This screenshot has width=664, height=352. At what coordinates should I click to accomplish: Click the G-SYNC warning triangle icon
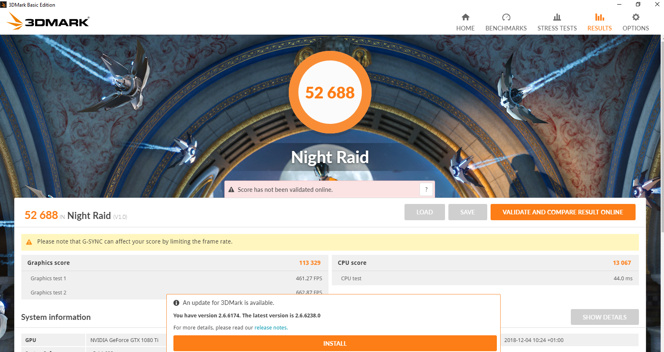point(29,242)
